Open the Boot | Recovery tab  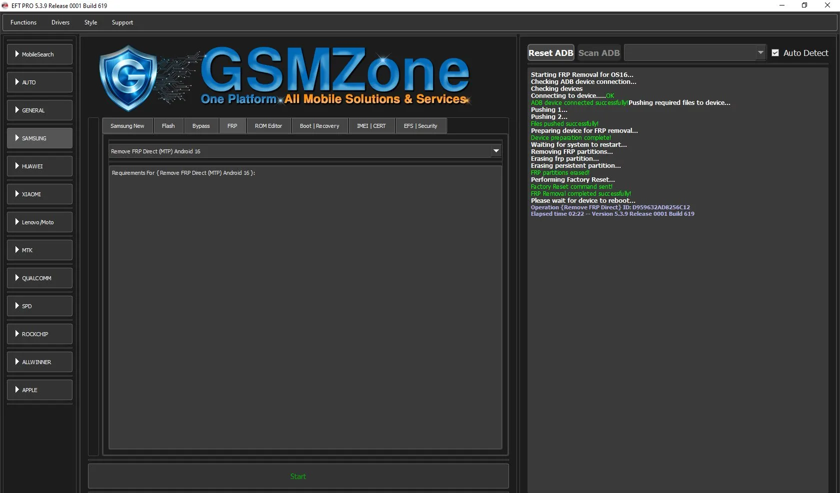tap(319, 126)
